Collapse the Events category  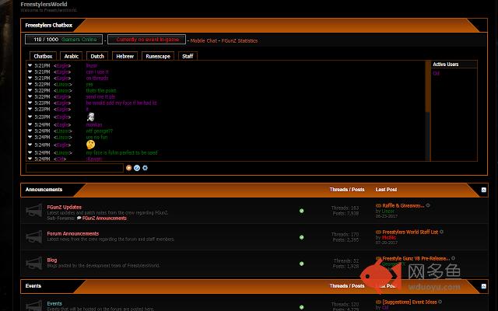coord(484,286)
